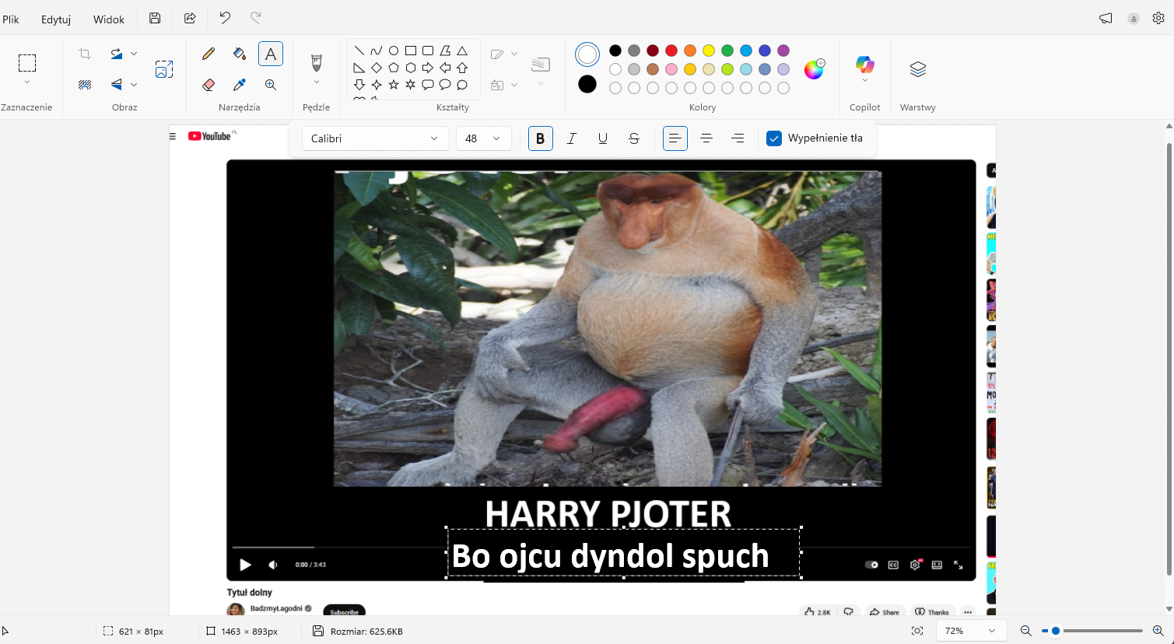Choose the Line shape

(x=359, y=51)
